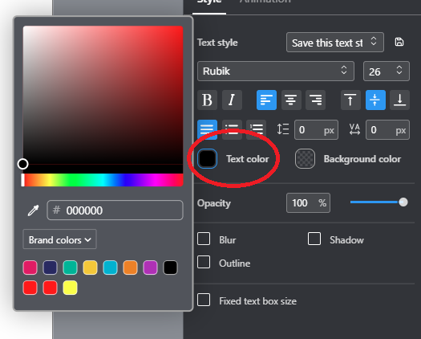Toggle Bold text formatting
The image size is (421, 339).
(x=207, y=100)
